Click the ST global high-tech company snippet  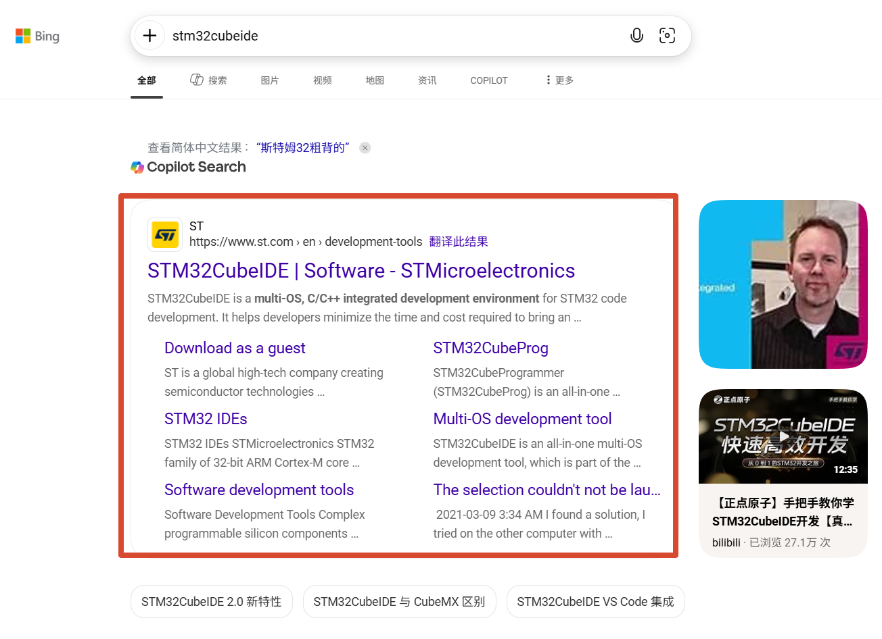pos(274,382)
